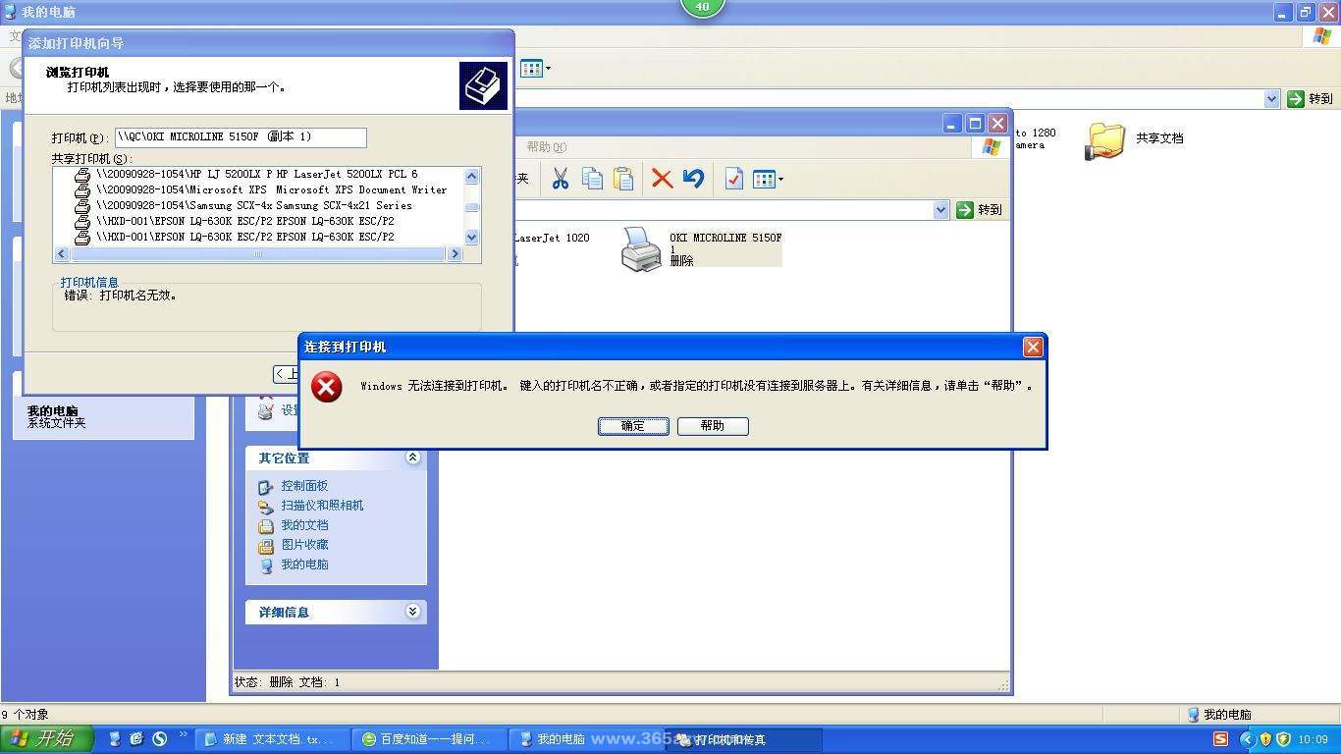Viewport: 1341px width, 754px height.
Task: Click the Sogou input method tray icon
Action: pyautogui.click(x=1220, y=739)
